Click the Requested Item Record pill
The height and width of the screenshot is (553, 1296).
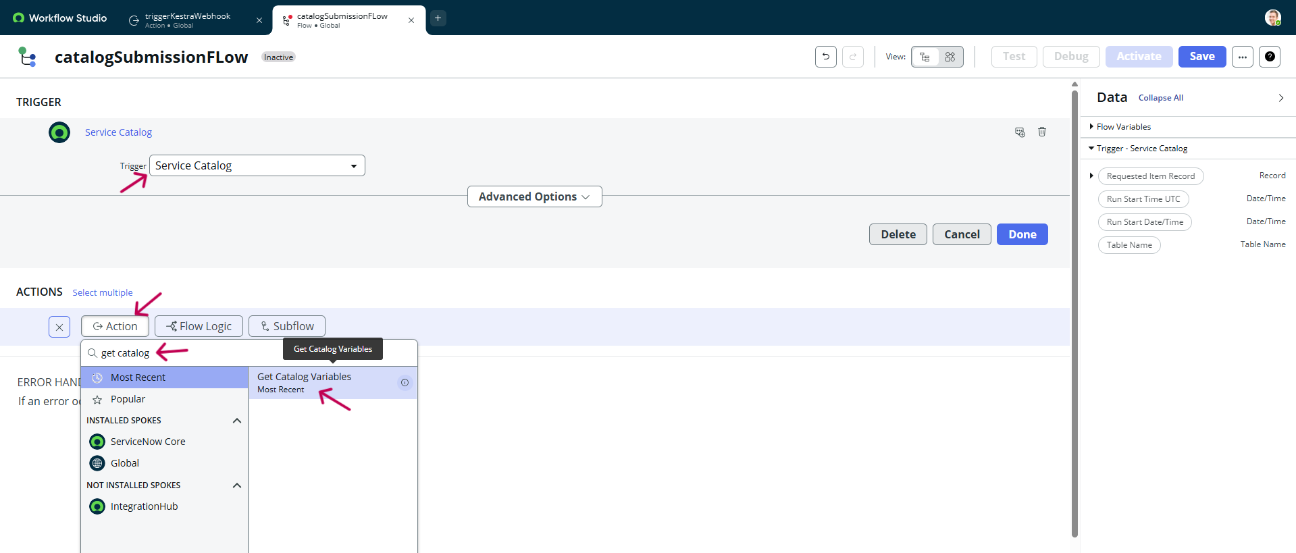(1151, 176)
